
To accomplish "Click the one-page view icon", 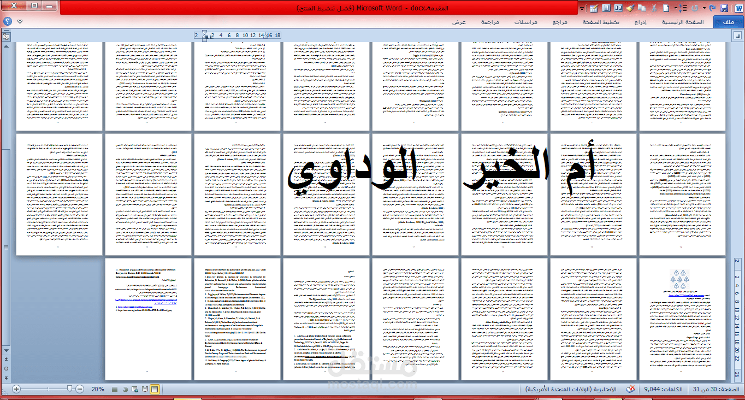I will 606,8.
